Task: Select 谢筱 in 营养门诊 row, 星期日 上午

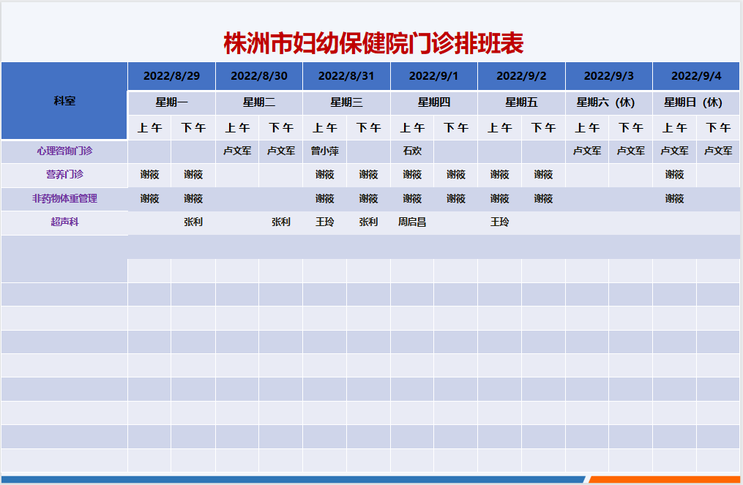Action: 674,175
